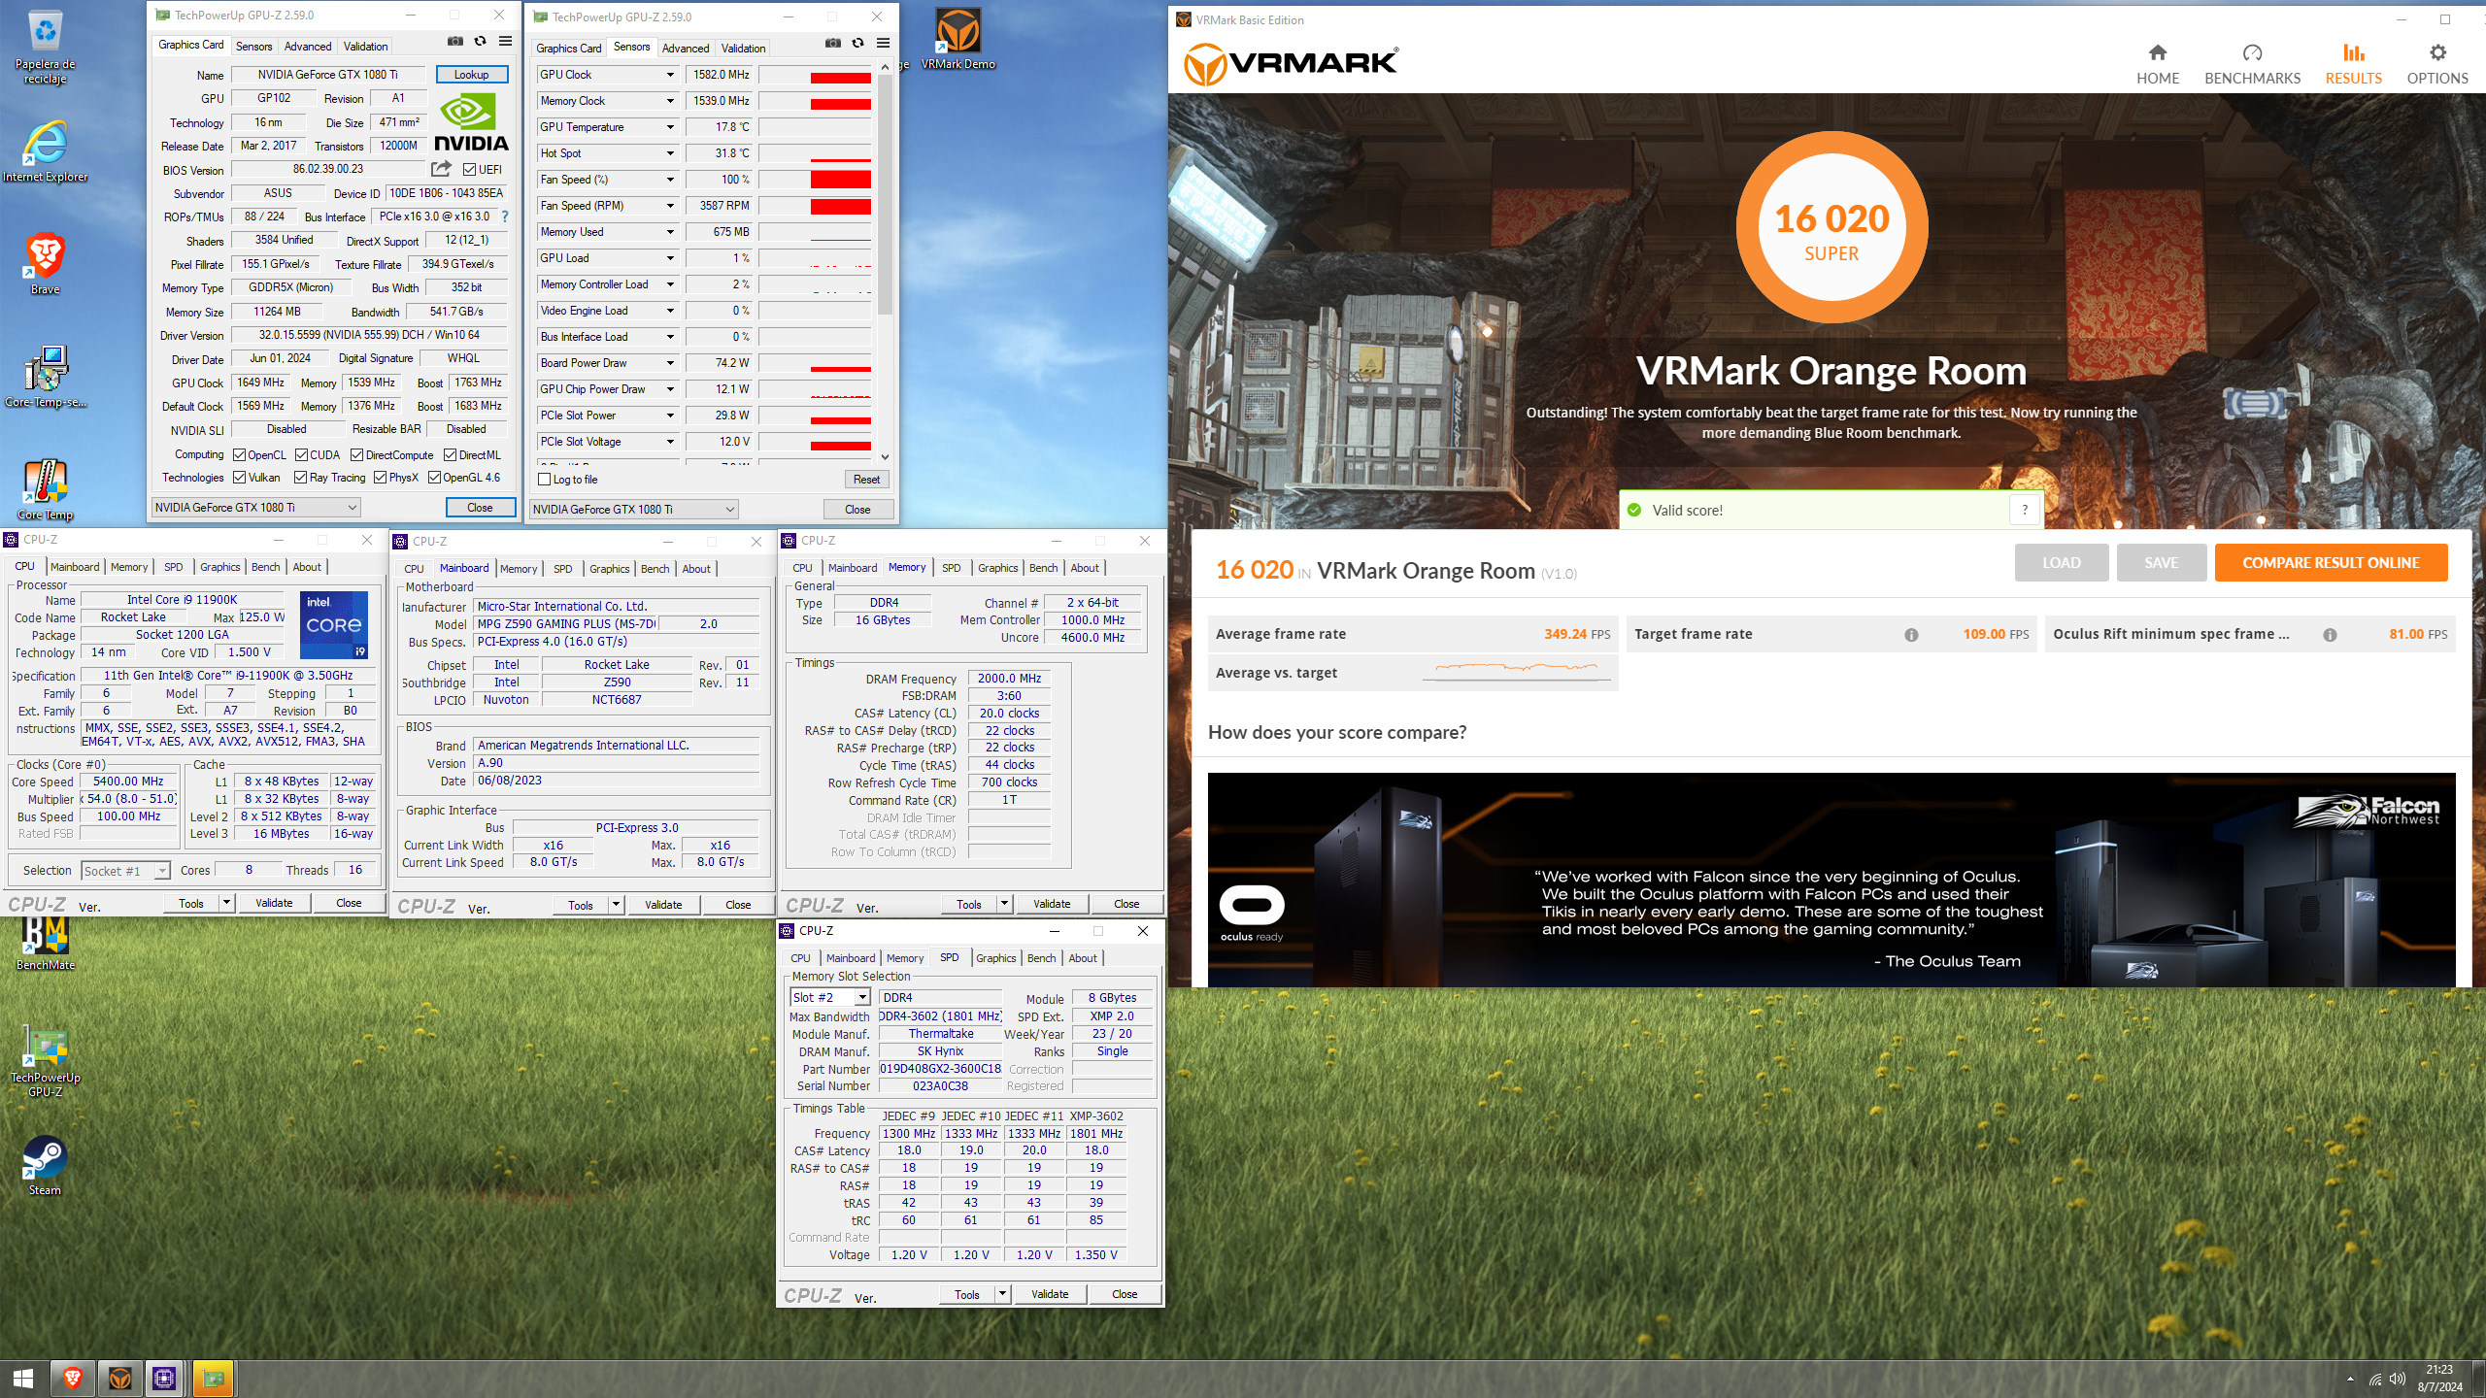Toggle the DirectML checkbox
Image resolution: width=2486 pixels, height=1398 pixels.
(x=451, y=455)
